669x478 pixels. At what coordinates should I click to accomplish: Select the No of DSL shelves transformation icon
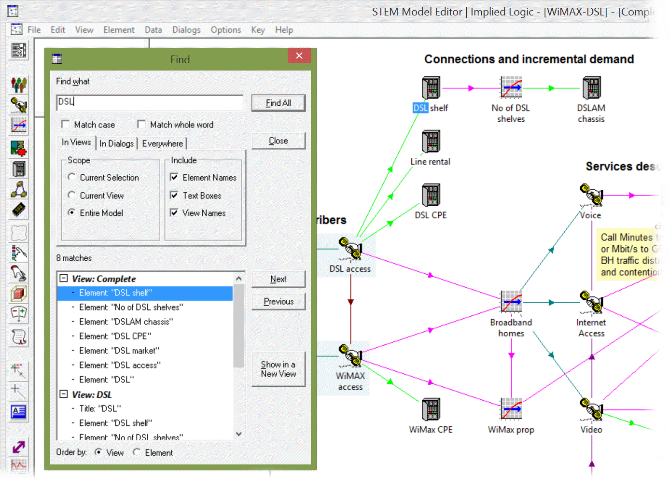click(511, 88)
